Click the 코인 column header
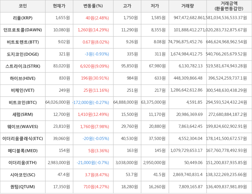 point(22,6)
